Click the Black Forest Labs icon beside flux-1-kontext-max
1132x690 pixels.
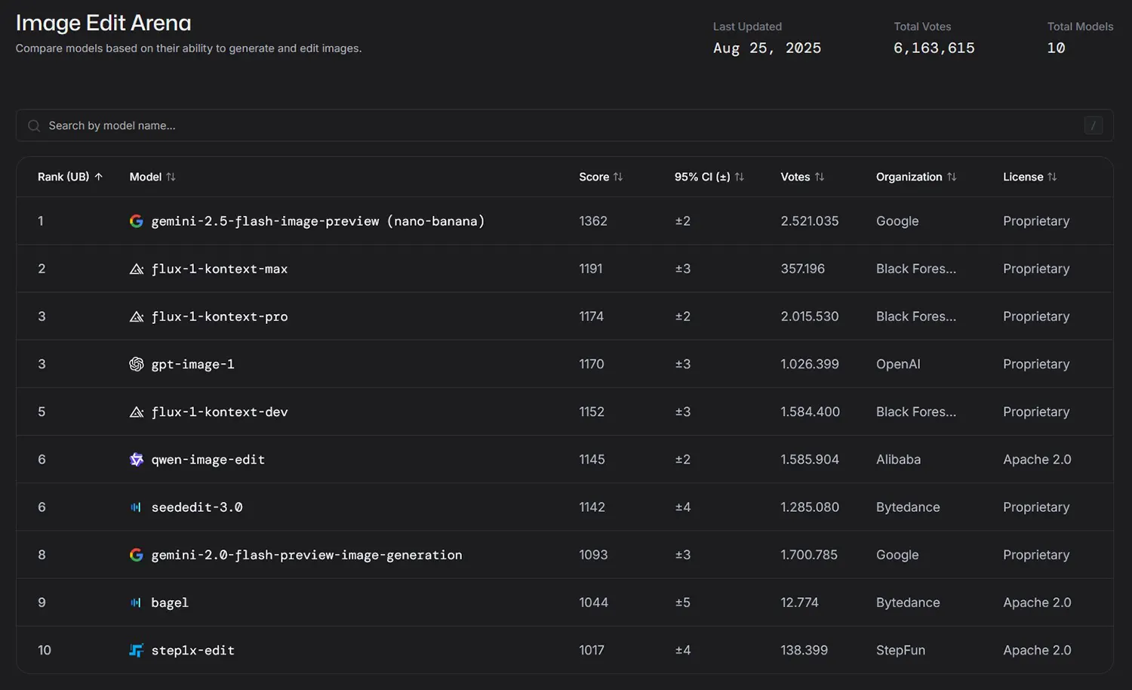136,269
